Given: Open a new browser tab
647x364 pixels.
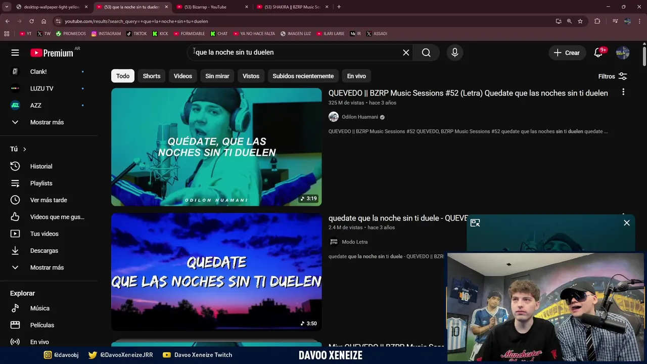Looking at the screenshot, I should pyautogui.click(x=339, y=7).
